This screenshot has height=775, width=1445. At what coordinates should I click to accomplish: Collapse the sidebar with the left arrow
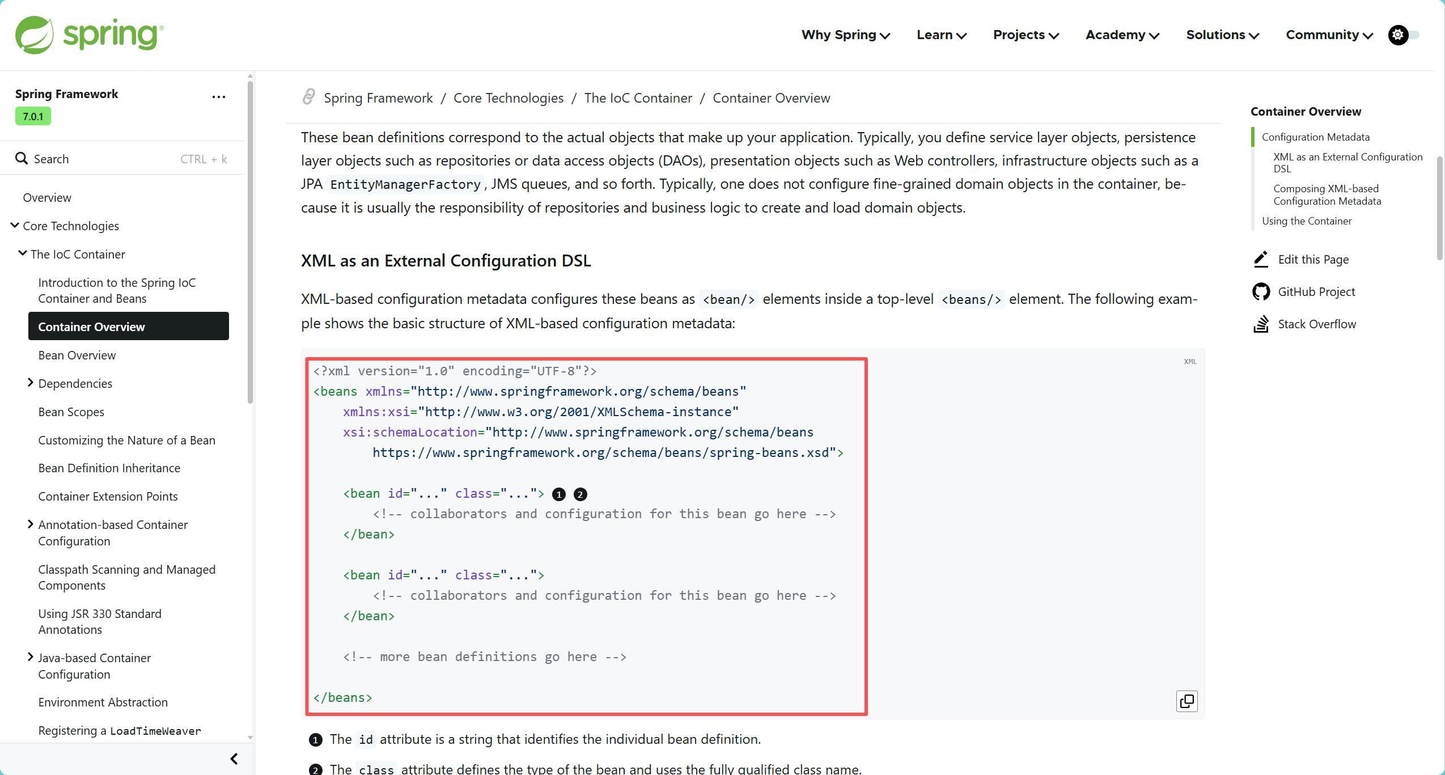234,759
